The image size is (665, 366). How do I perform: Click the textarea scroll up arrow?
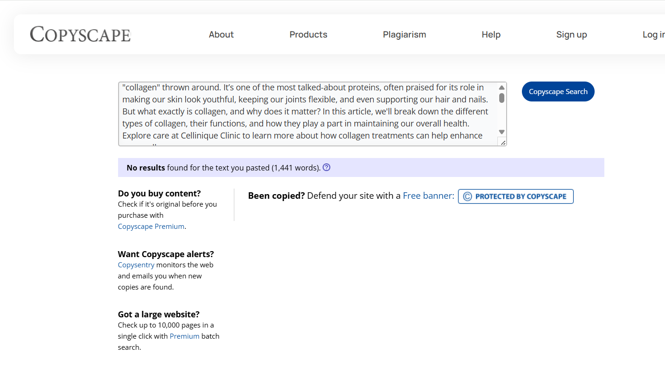502,88
